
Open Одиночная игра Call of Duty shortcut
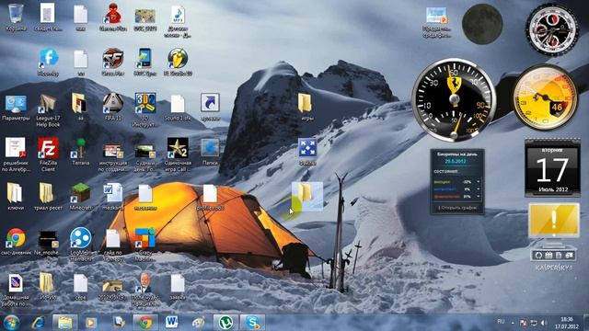click(178, 154)
